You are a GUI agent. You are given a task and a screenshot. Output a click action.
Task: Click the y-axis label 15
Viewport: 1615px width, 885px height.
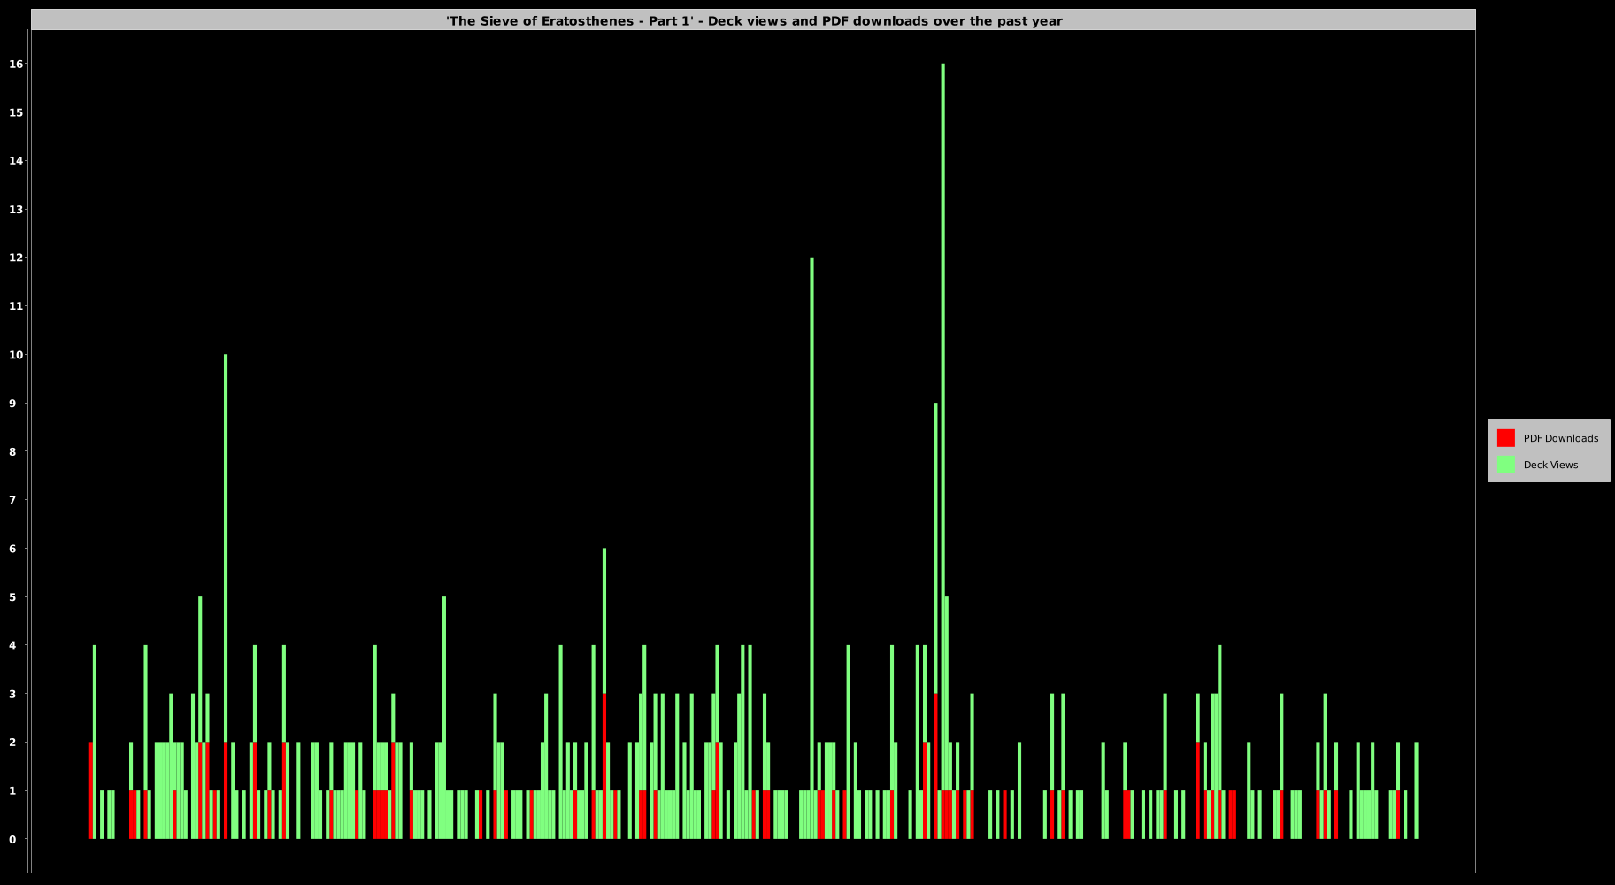16,112
